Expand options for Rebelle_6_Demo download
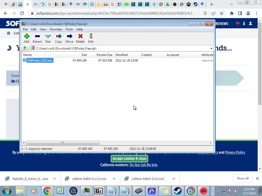 pyautogui.click(x=54, y=179)
